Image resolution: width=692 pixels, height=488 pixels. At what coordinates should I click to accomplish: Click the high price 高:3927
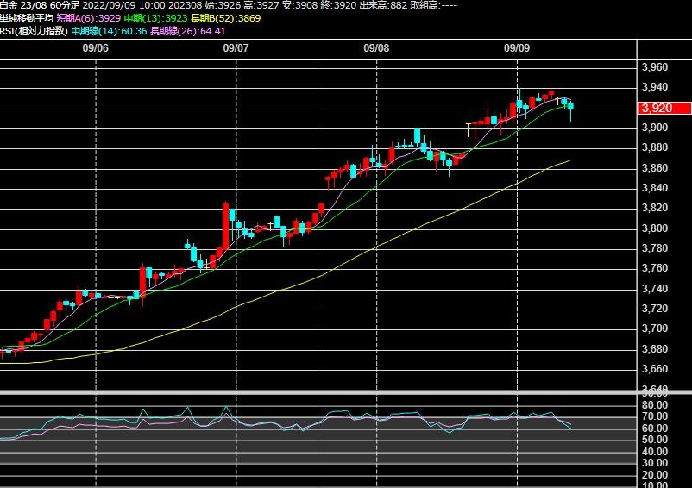click(260, 6)
